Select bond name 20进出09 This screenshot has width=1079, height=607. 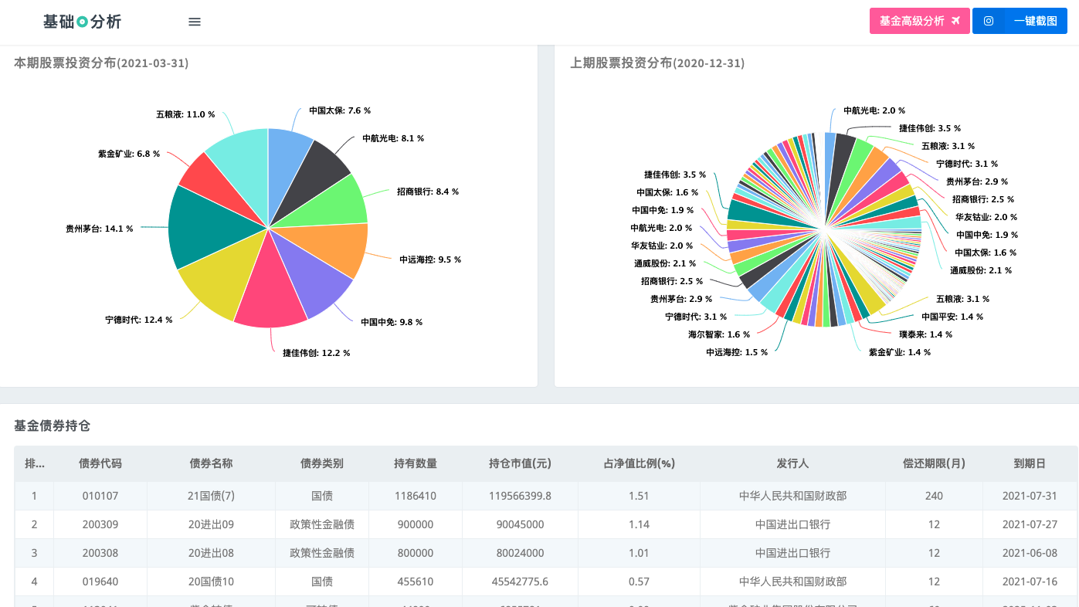211,524
